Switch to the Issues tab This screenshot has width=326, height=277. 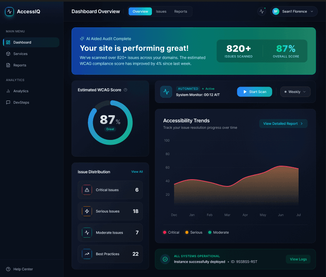(x=161, y=12)
